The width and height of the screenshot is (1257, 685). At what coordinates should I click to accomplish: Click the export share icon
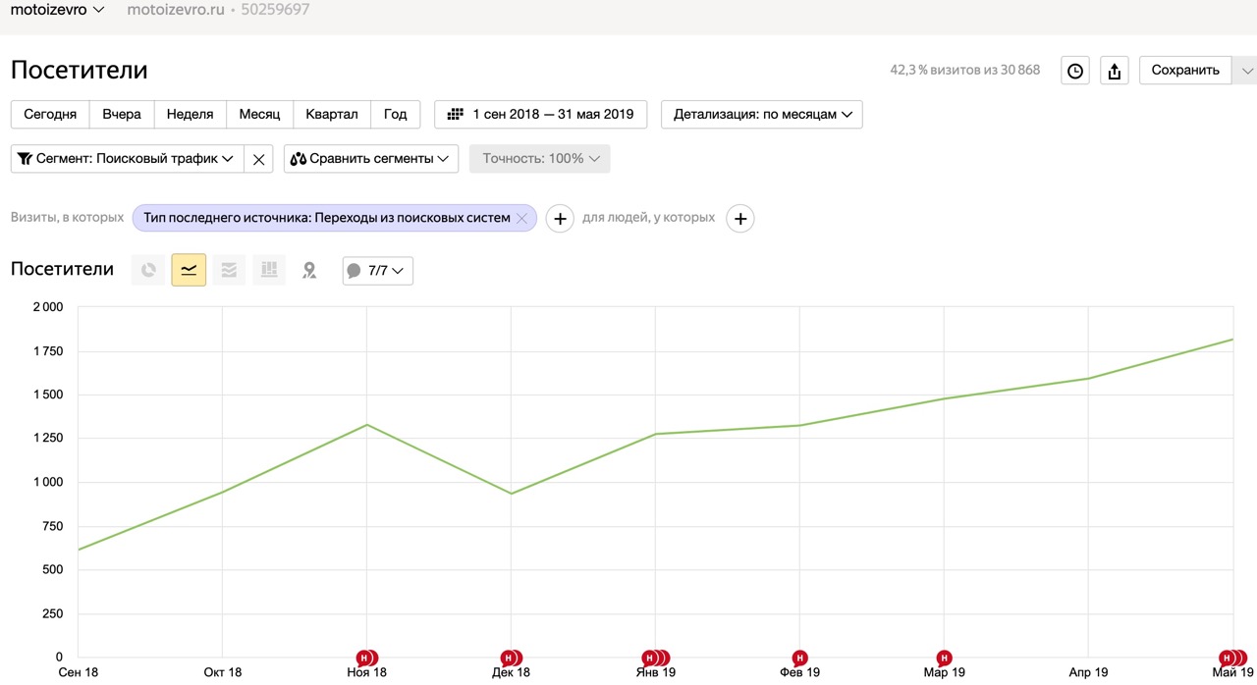(1114, 71)
